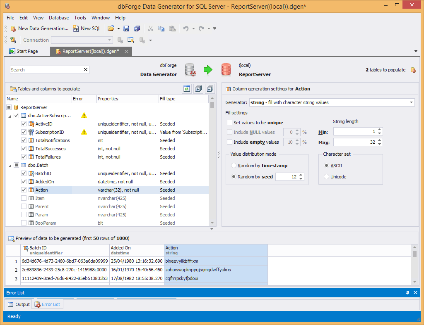Click the Cut scissors icon

[151, 28]
